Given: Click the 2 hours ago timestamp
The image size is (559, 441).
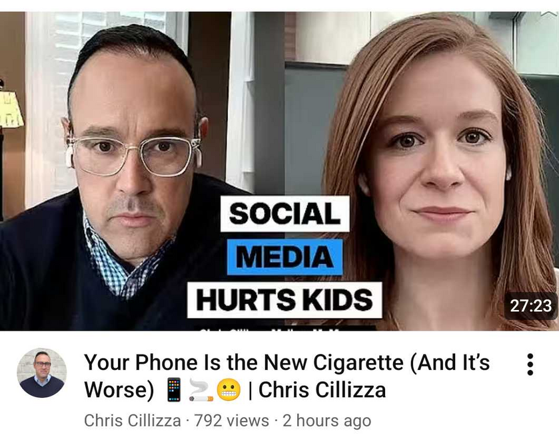Looking at the screenshot, I should pyautogui.click(x=327, y=420).
